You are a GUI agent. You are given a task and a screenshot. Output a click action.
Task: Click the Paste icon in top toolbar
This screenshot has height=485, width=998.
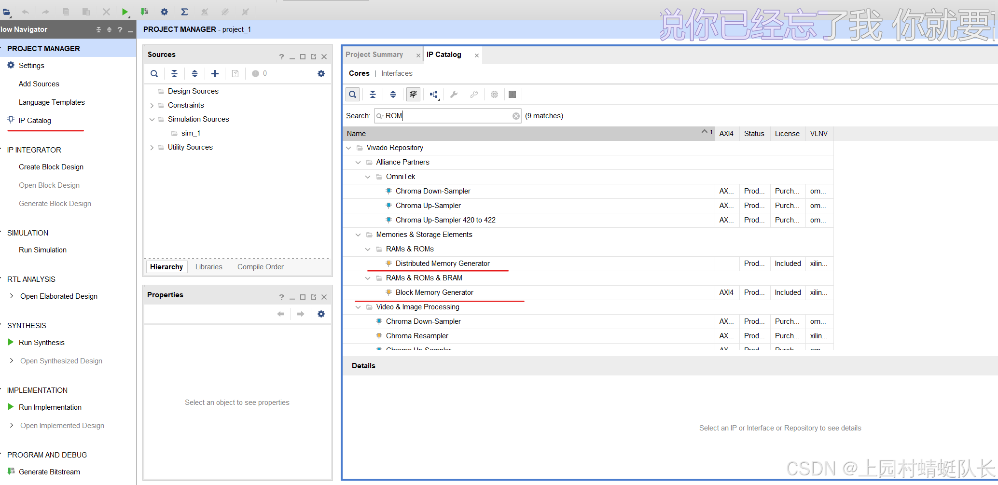point(86,12)
